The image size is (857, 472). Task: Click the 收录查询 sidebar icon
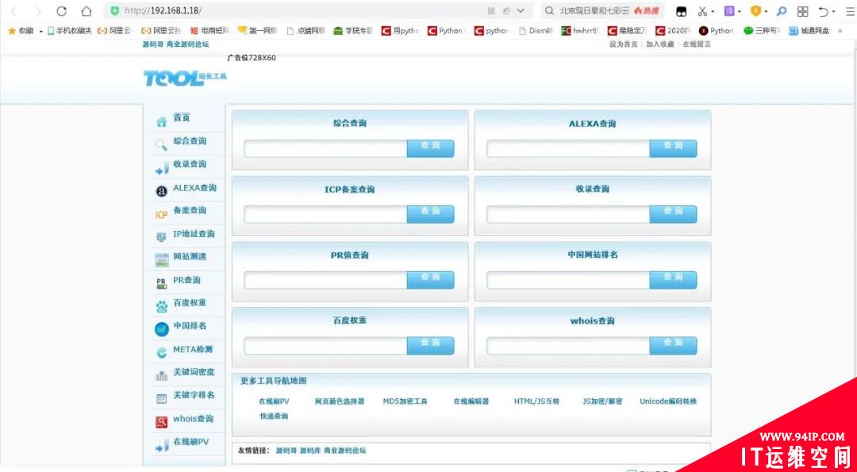pyautogui.click(x=161, y=168)
